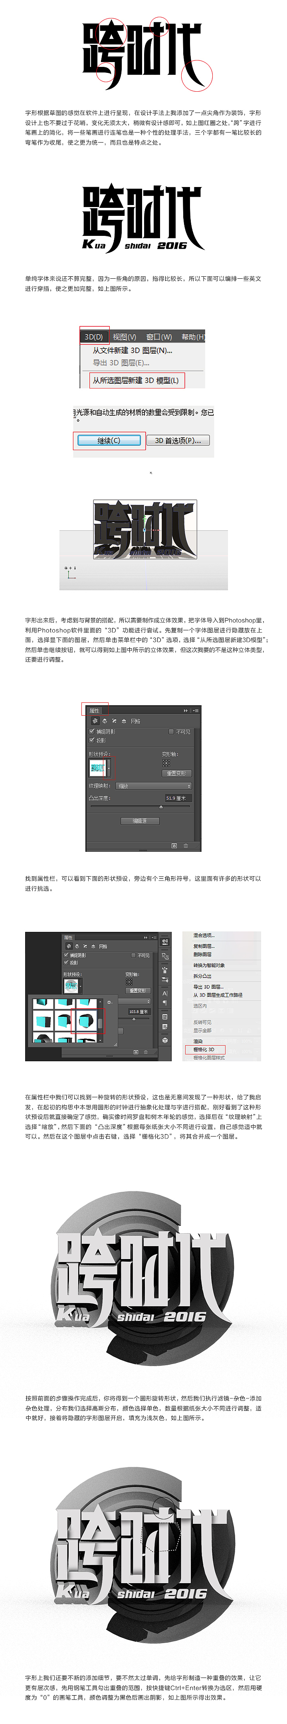
Task: Open the Paragraph (¶) panel icon in the side strip
Action: (x=165, y=1003)
